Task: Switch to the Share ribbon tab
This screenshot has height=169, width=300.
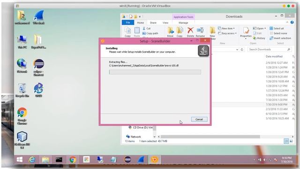Action: 153,23
